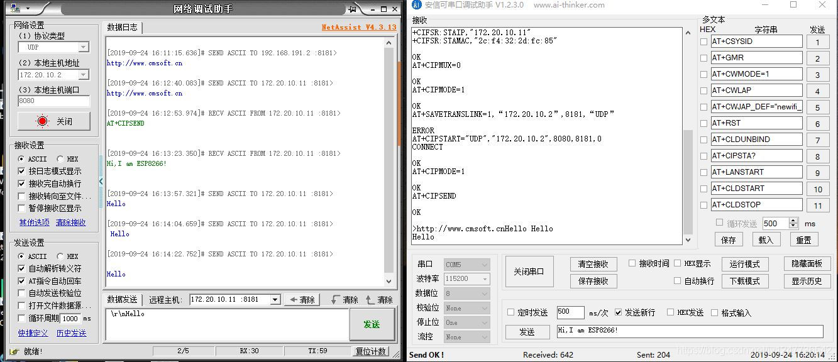Click the up-arrow 清除 log control
This screenshot has width=838, height=362.
pos(379,300)
